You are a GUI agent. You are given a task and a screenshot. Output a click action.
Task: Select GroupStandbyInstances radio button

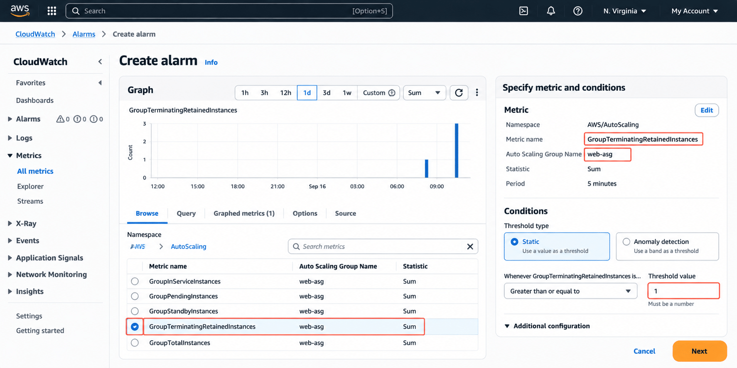pos(135,311)
